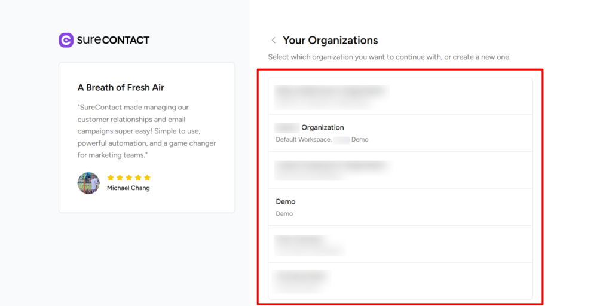Click the first yellow rating star
This screenshot has width=612, height=306.
click(111, 178)
